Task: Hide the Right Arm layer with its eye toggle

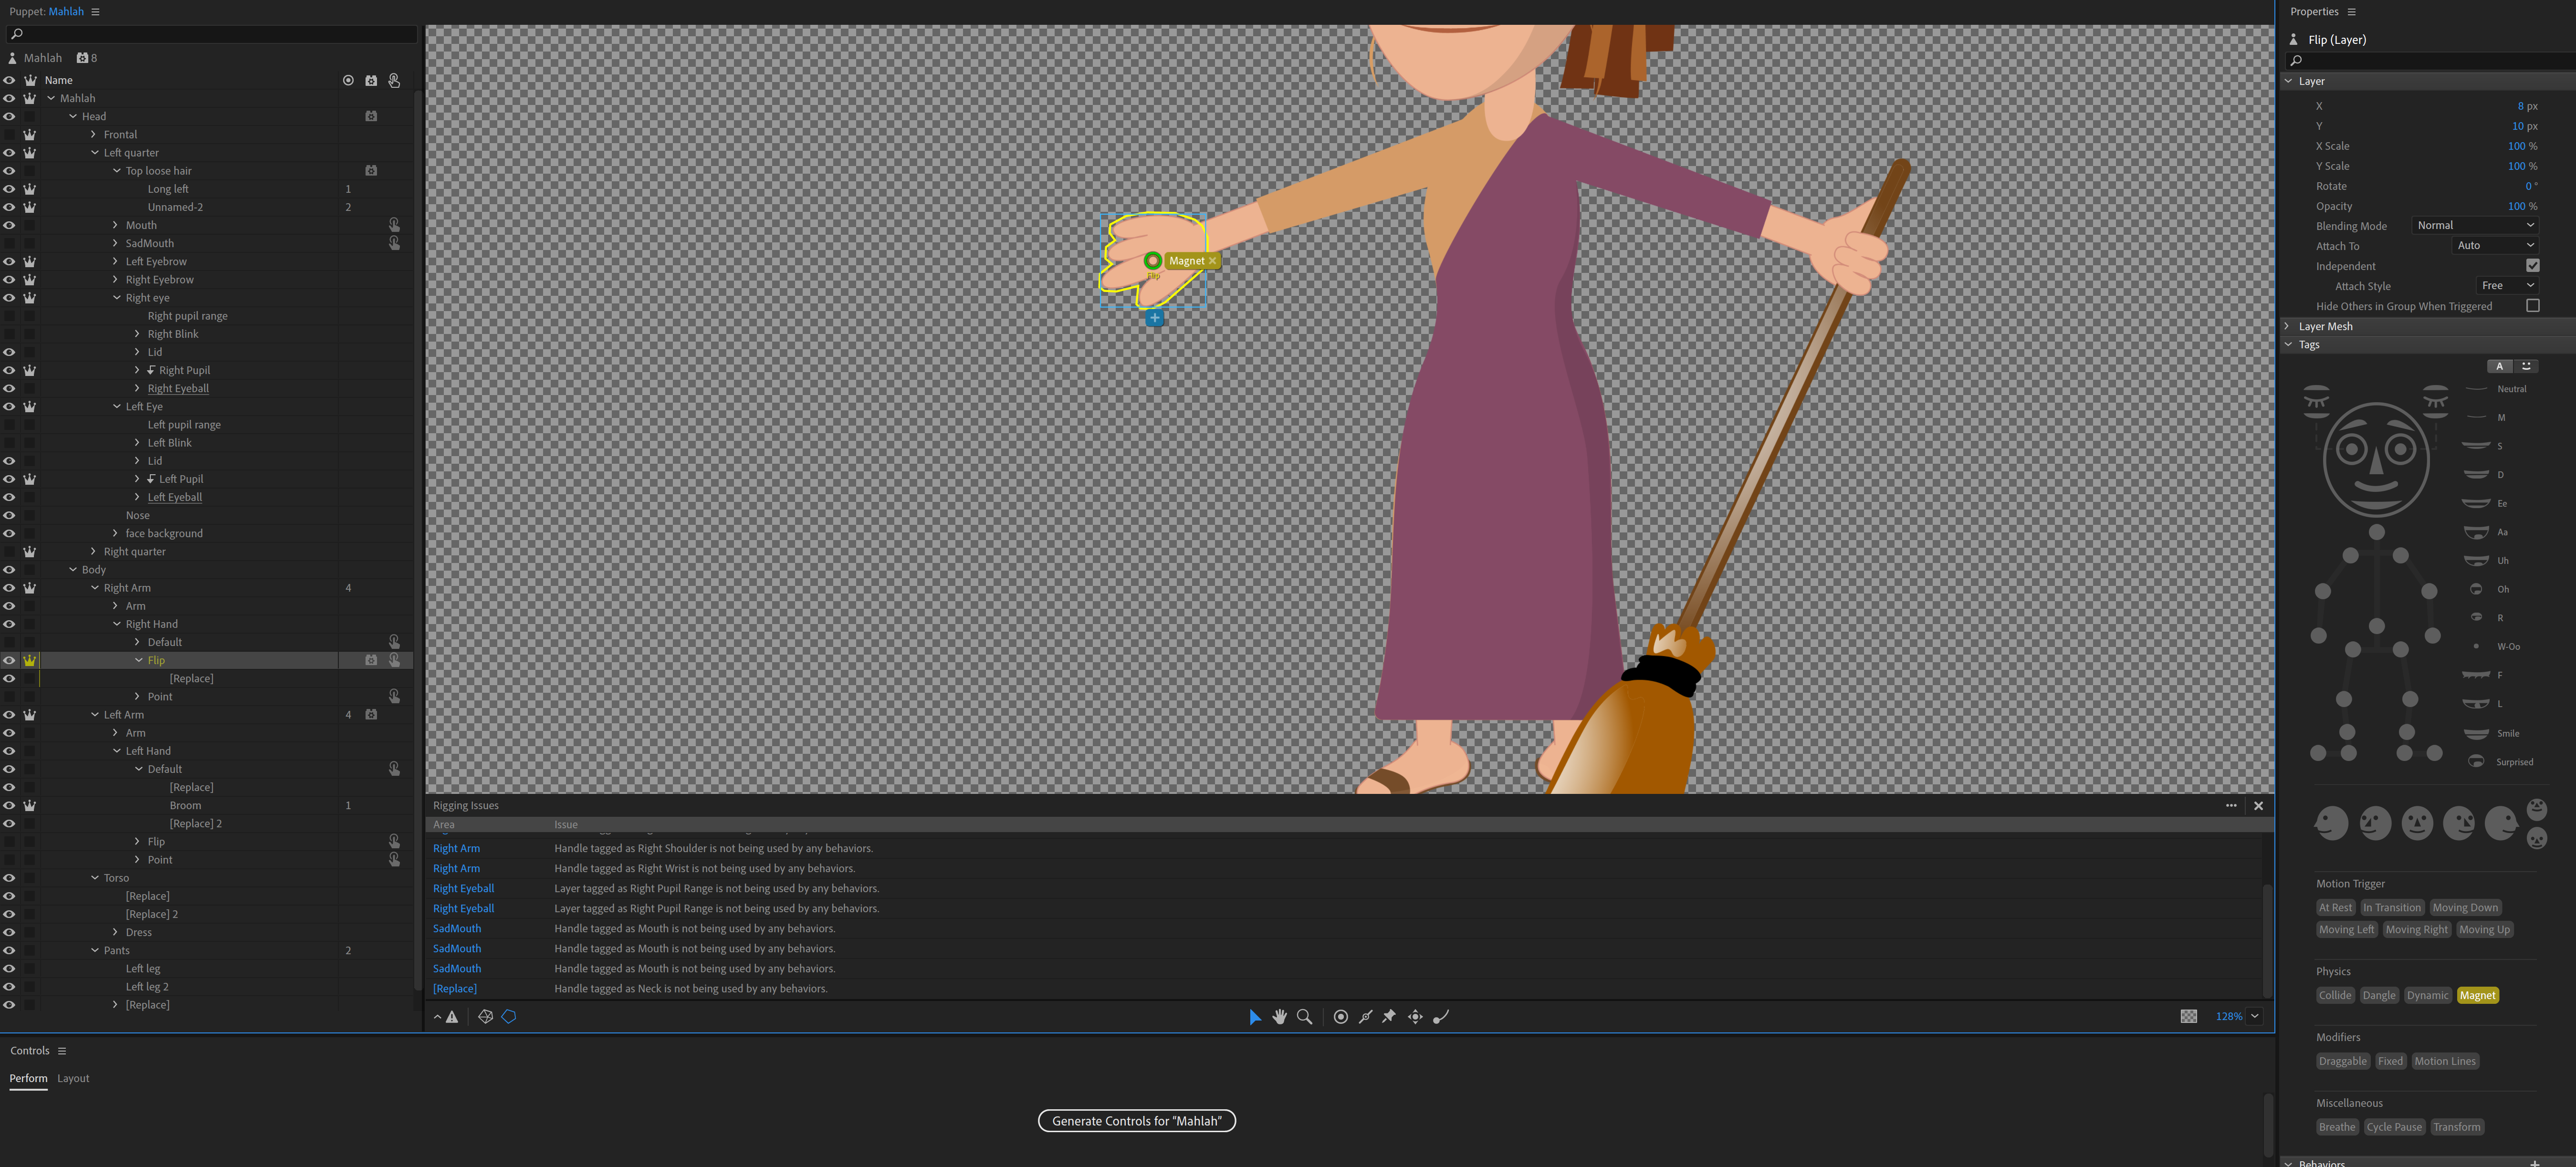Action: point(8,587)
